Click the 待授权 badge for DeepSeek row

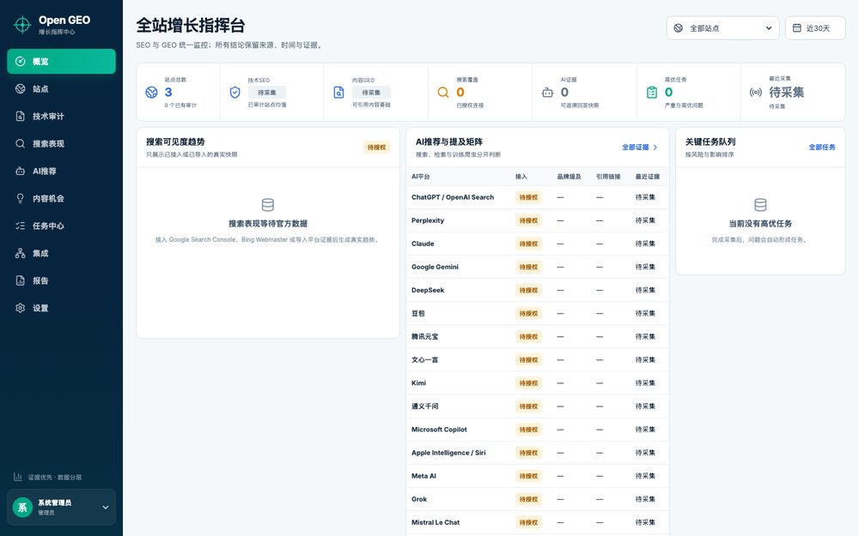click(x=528, y=291)
